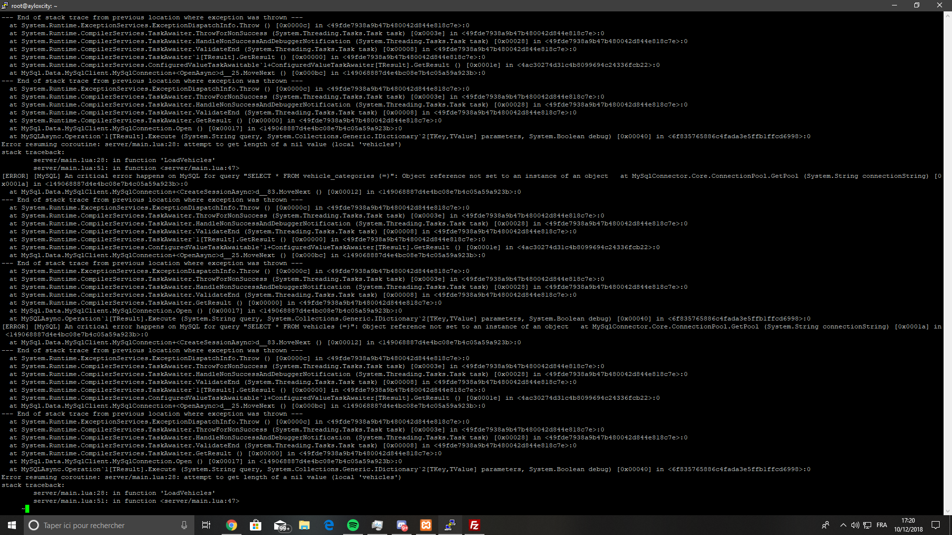The height and width of the screenshot is (535, 952).
Task: Open the Action Center notifications
Action: (x=936, y=525)
